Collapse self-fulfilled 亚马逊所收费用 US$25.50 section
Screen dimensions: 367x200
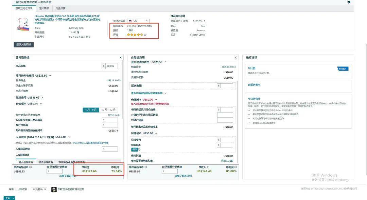coord(165,62)
